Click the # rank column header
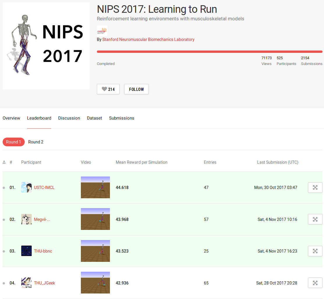The height and width of the screenshot is (299, 324). point(11,162)
